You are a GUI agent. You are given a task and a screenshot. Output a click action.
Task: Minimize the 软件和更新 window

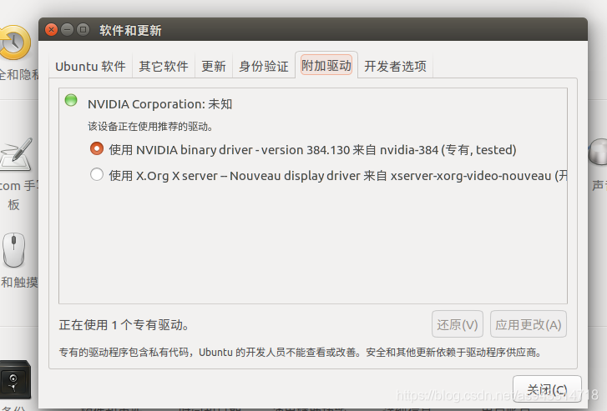[x=68, y=30]
